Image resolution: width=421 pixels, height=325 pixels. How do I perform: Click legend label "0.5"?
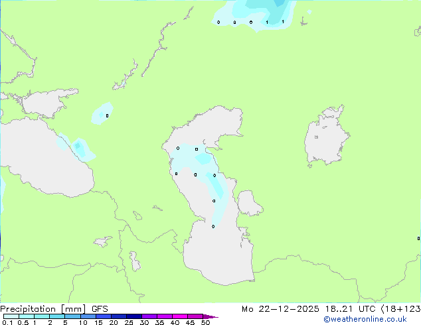(23, 322)
